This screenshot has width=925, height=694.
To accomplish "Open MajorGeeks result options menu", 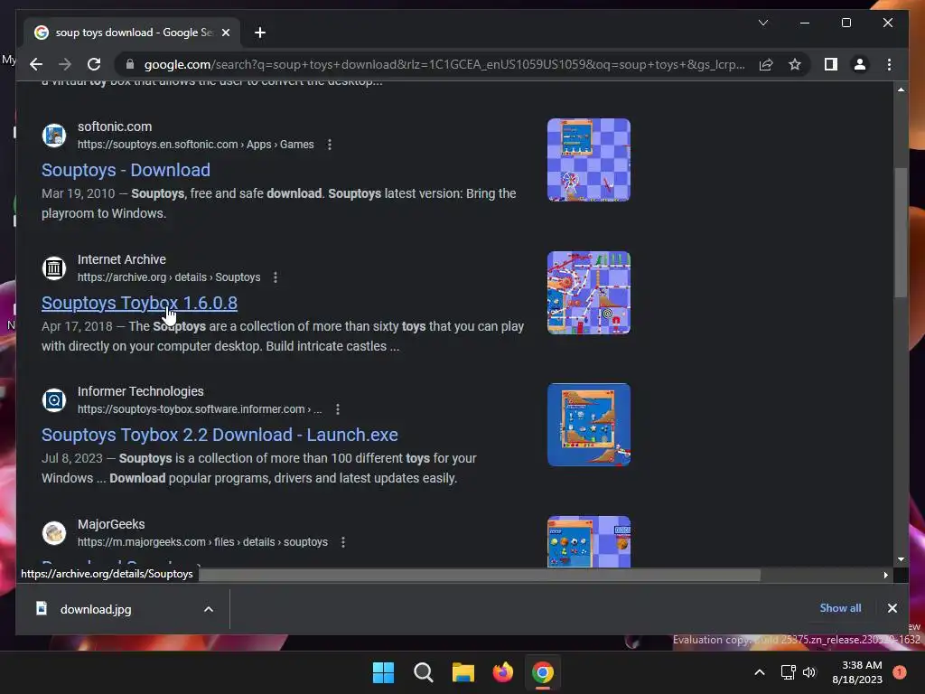I will 342,542.
